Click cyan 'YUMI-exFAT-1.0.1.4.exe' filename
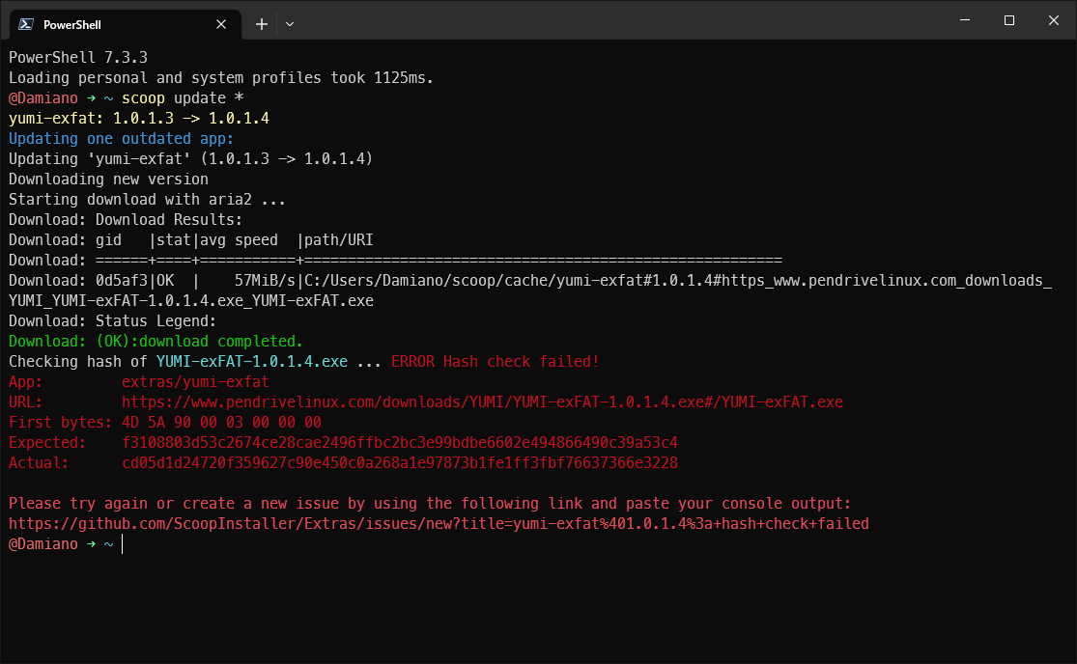The width and height of the screenshot is (1077, 664). (251, 362)
